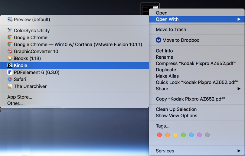Select the PDFelement 6 icon
Image resolution: width=245 pixels, height=156 pixels.
click(10, 72)
